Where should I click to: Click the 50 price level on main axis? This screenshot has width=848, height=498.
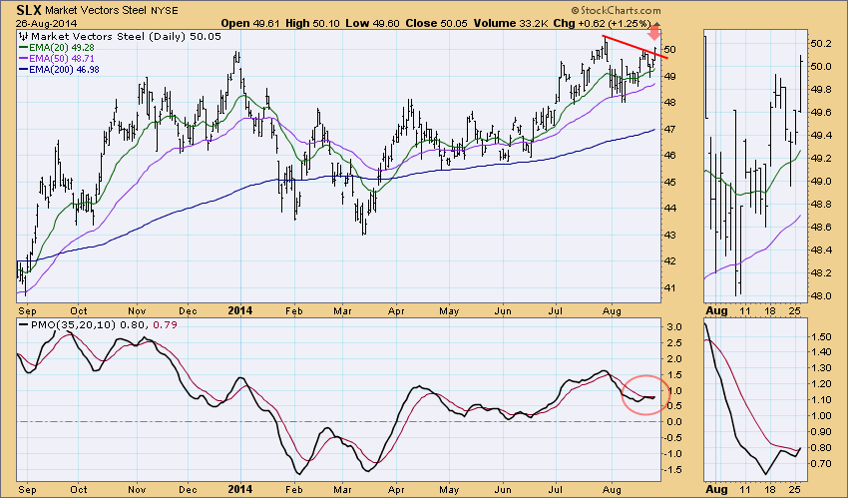pos(669,50)
